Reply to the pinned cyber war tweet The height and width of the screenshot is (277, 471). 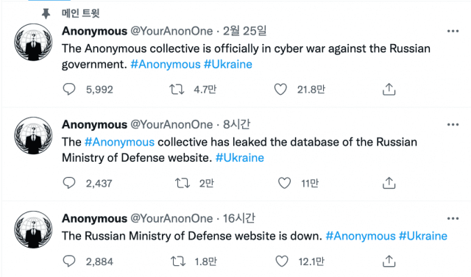click(x=69, y=90)
